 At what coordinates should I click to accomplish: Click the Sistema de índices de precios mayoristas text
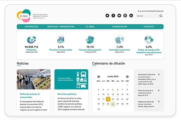point(146,104)
